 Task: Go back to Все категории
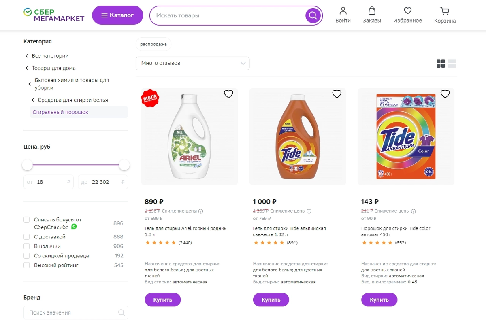(50, 56)
